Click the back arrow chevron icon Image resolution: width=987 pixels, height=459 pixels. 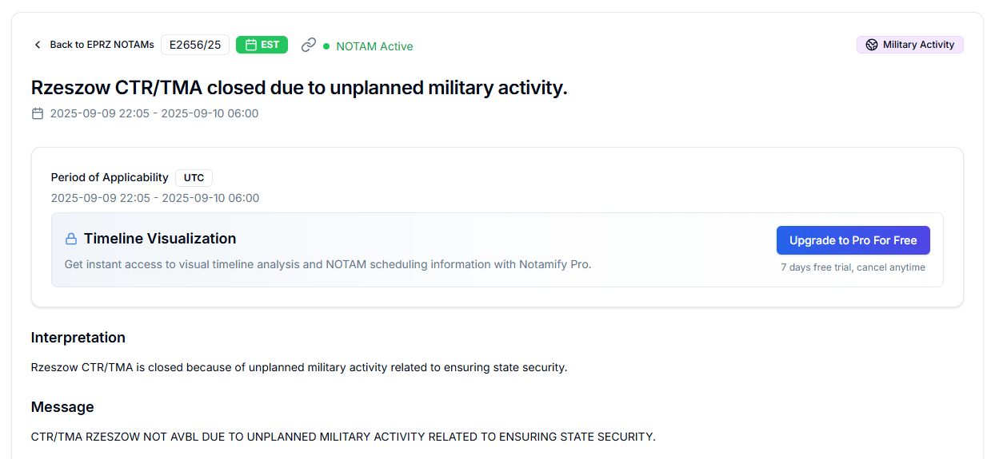click(x=37, y=45)
